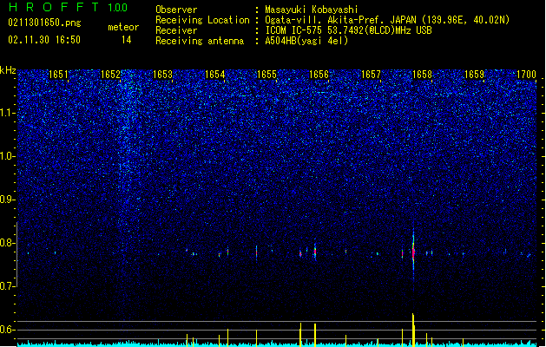Click the kHz axis unit label

(8, 70)
